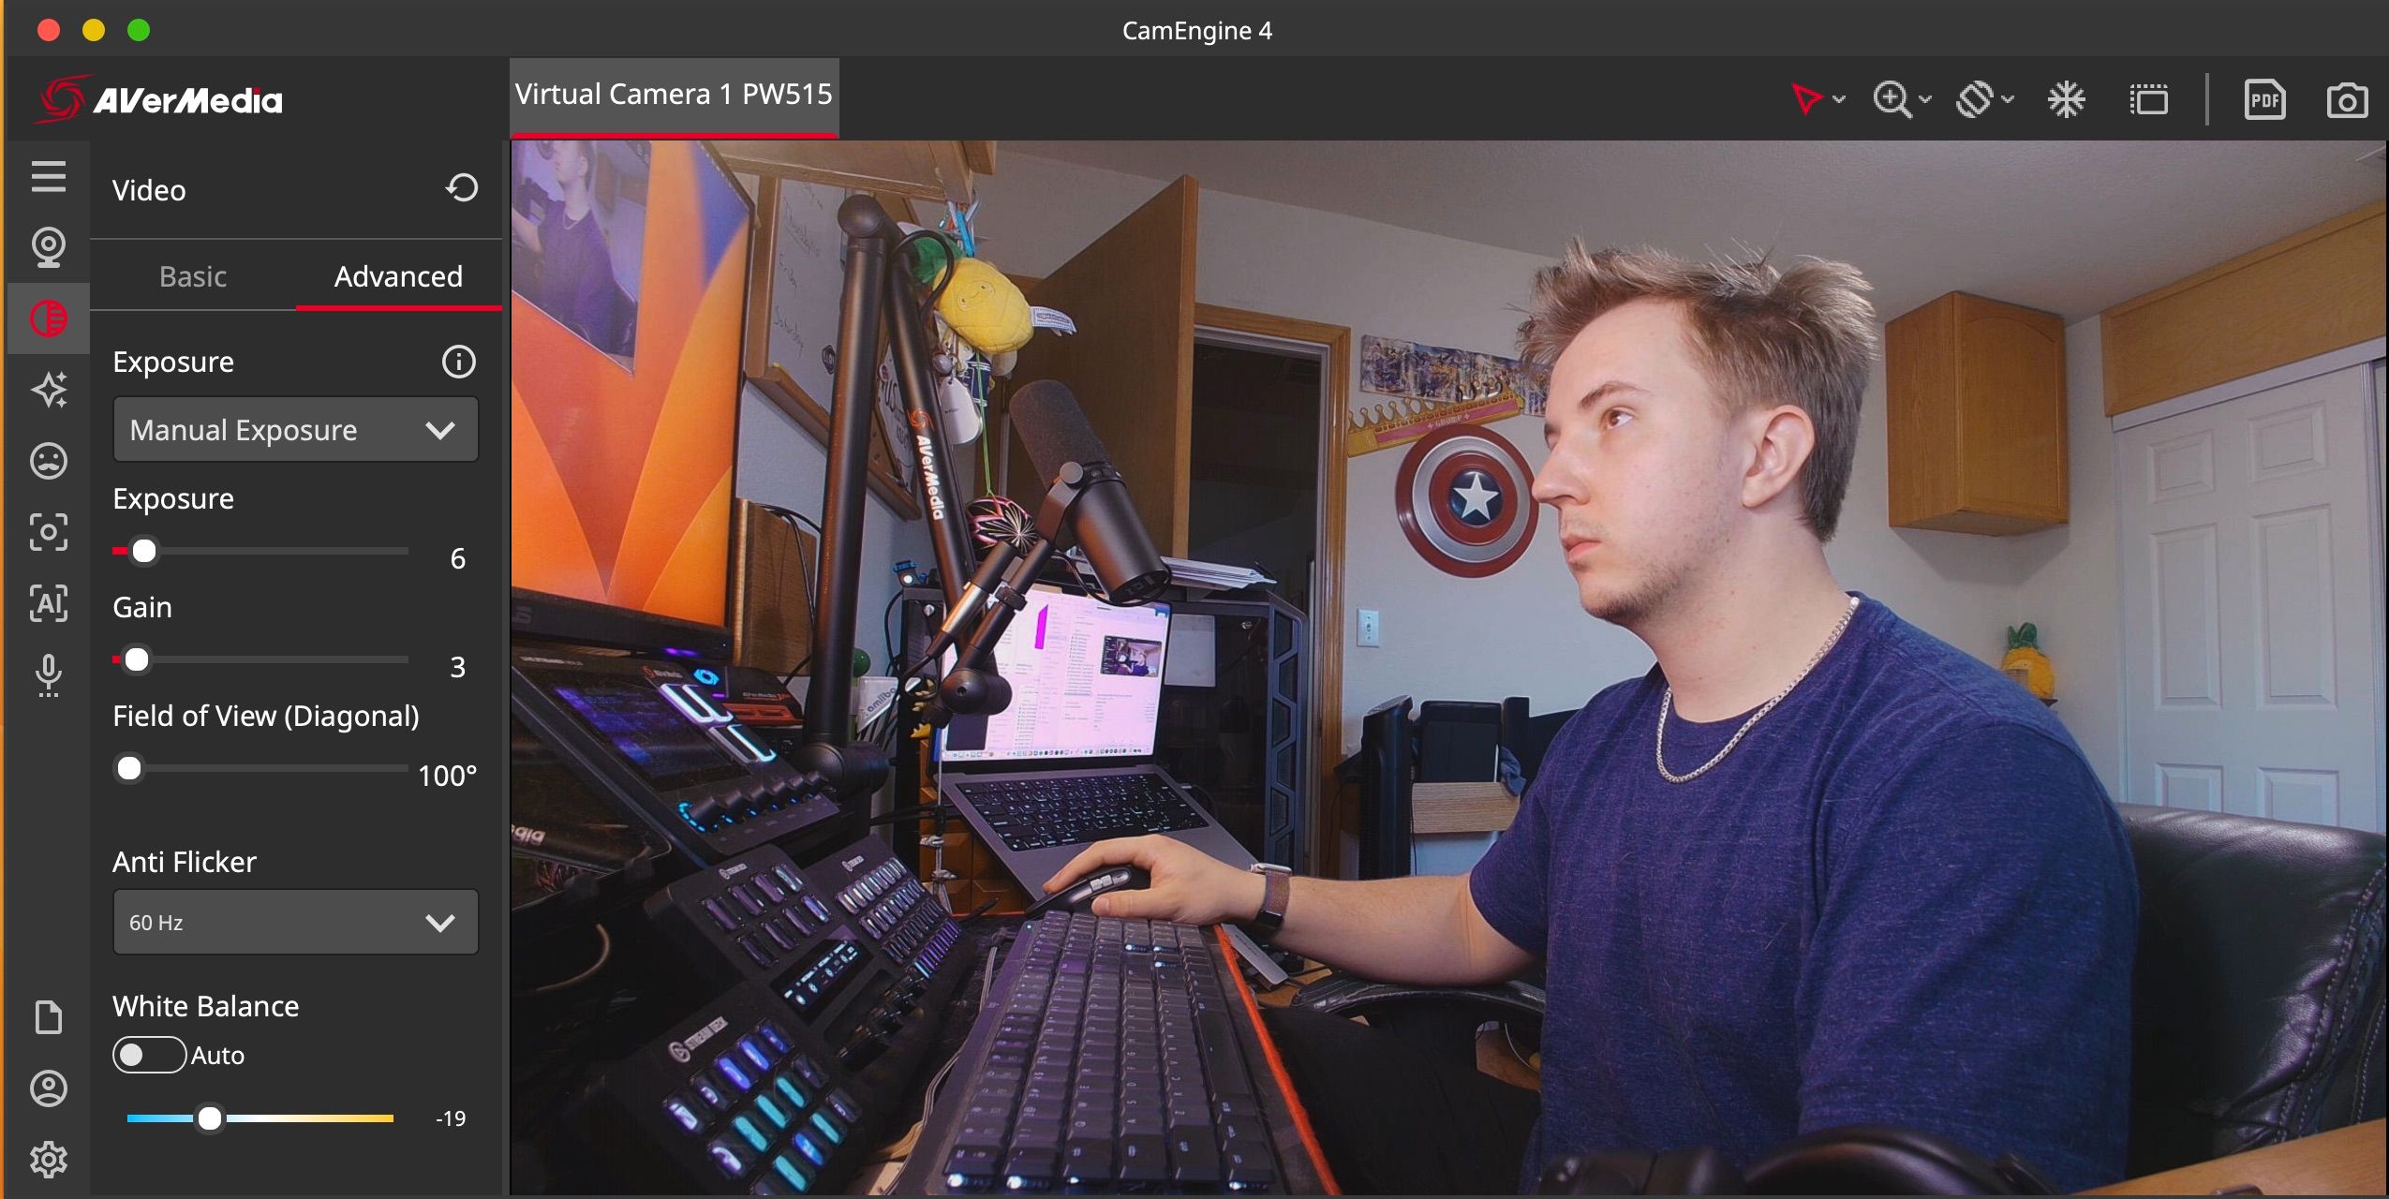Open the Manual Exposure dropdown
The image size is (2389, 1199).
pos(295,429)
